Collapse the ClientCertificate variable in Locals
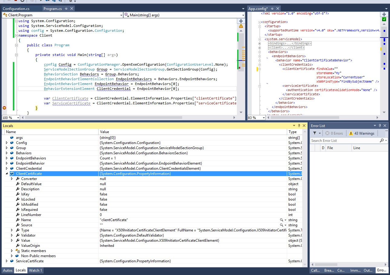The width and height of the screenshot is (390, 275). click(x=7, y=173)
